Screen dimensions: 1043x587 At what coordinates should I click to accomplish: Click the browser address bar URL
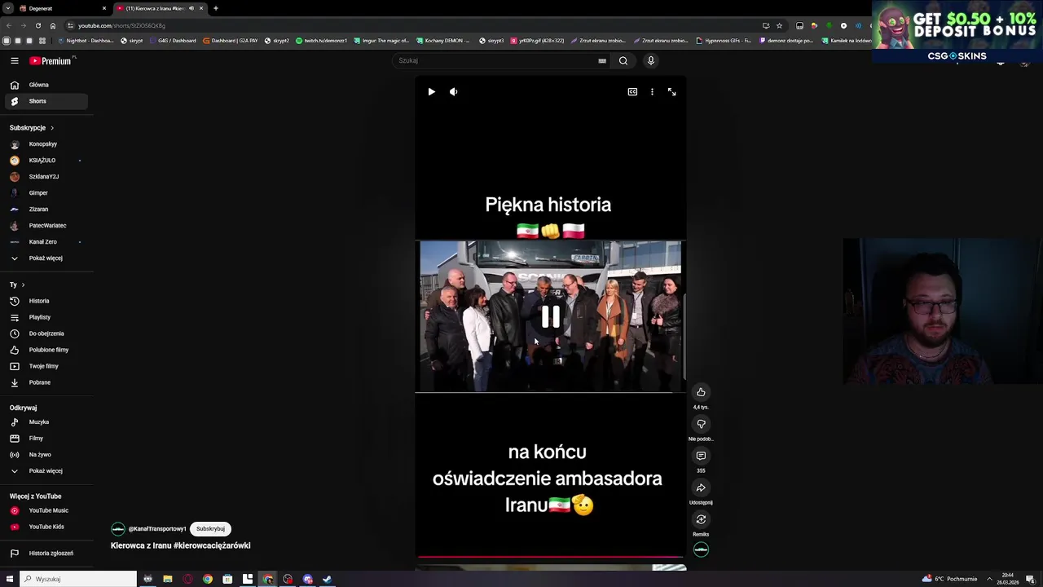tap(122, 25)
